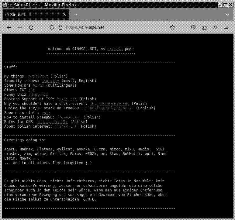
Task: Open the tracking protection shield icon
Action: (52, 27)
